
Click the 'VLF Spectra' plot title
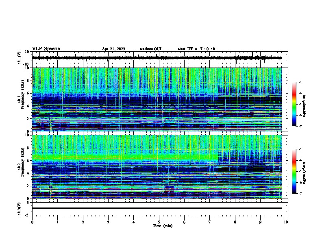[46, 49]
